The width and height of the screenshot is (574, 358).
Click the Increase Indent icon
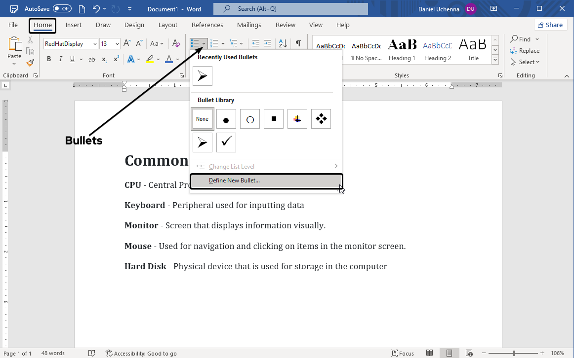pos(268,43)
